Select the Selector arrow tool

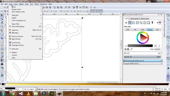(x=2, y=15)
